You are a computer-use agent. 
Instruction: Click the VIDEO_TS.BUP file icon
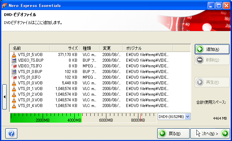pos(14,60)
